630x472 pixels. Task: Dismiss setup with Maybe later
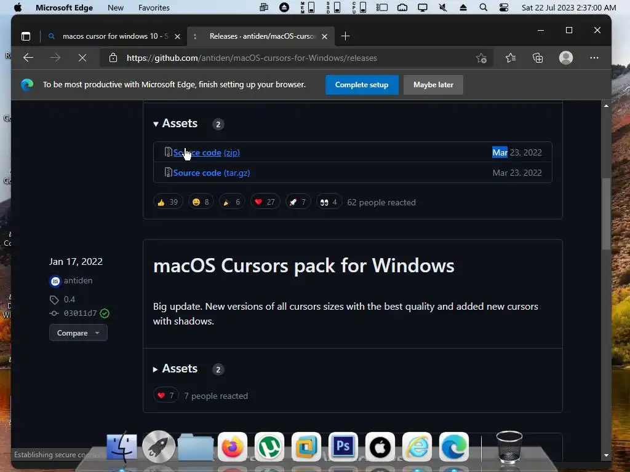coord(433,85)
